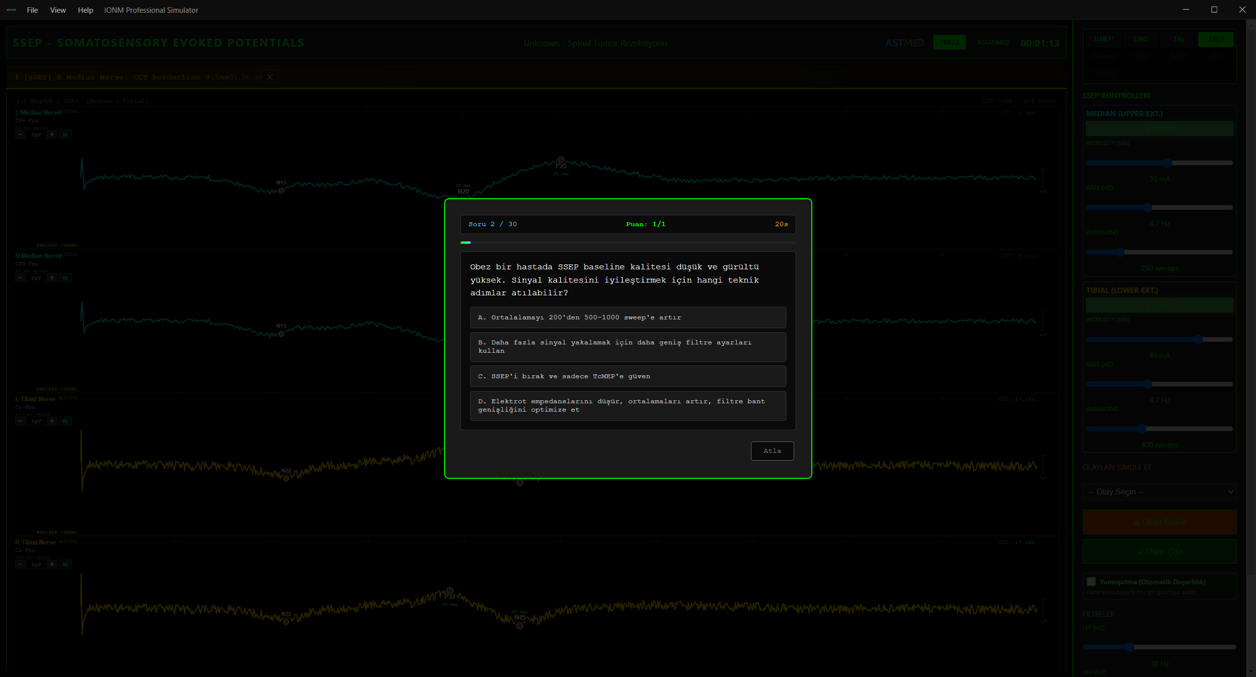Click the app logo icon in title bar
This screenshot has height=677, width=1256.
[x=11, y=10]
